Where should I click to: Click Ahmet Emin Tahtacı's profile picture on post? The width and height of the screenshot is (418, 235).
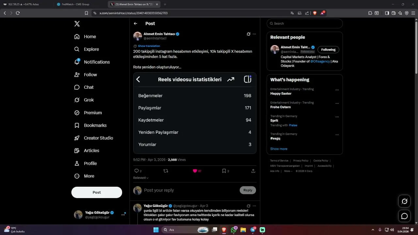coord(137,36)
